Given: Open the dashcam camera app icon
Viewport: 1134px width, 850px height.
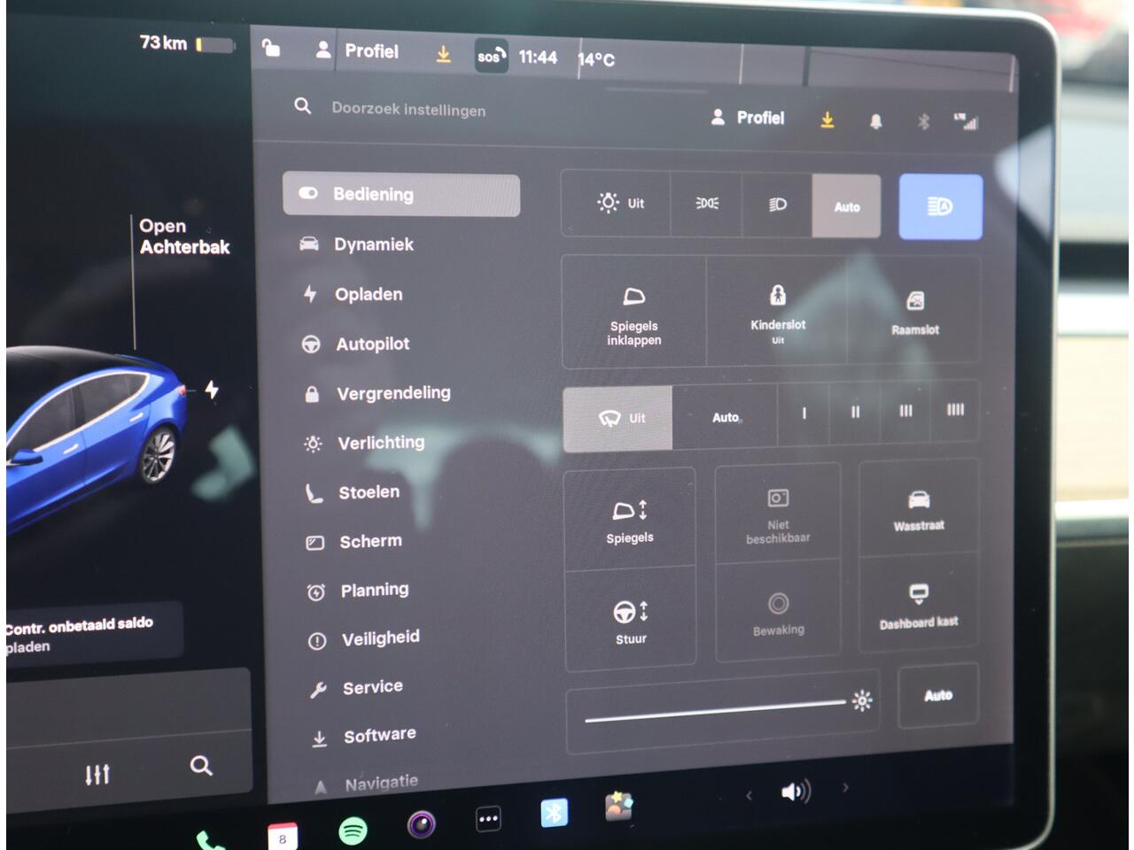Looking at the screenshot, I should point(421,824).
